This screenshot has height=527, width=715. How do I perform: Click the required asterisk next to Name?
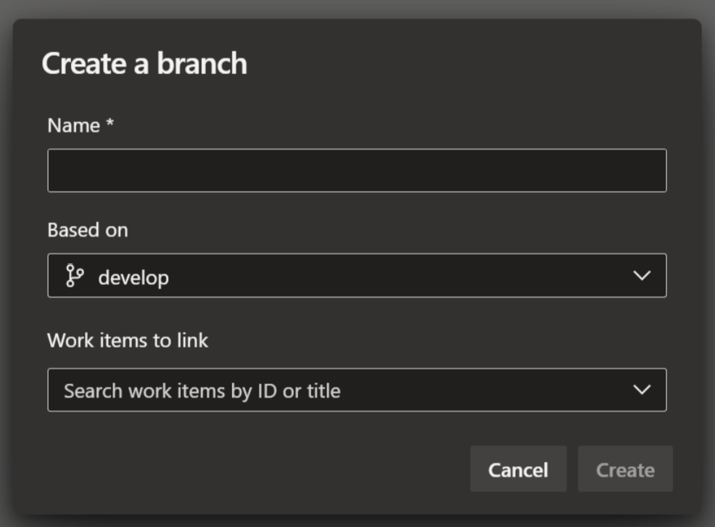coord(110,124)
